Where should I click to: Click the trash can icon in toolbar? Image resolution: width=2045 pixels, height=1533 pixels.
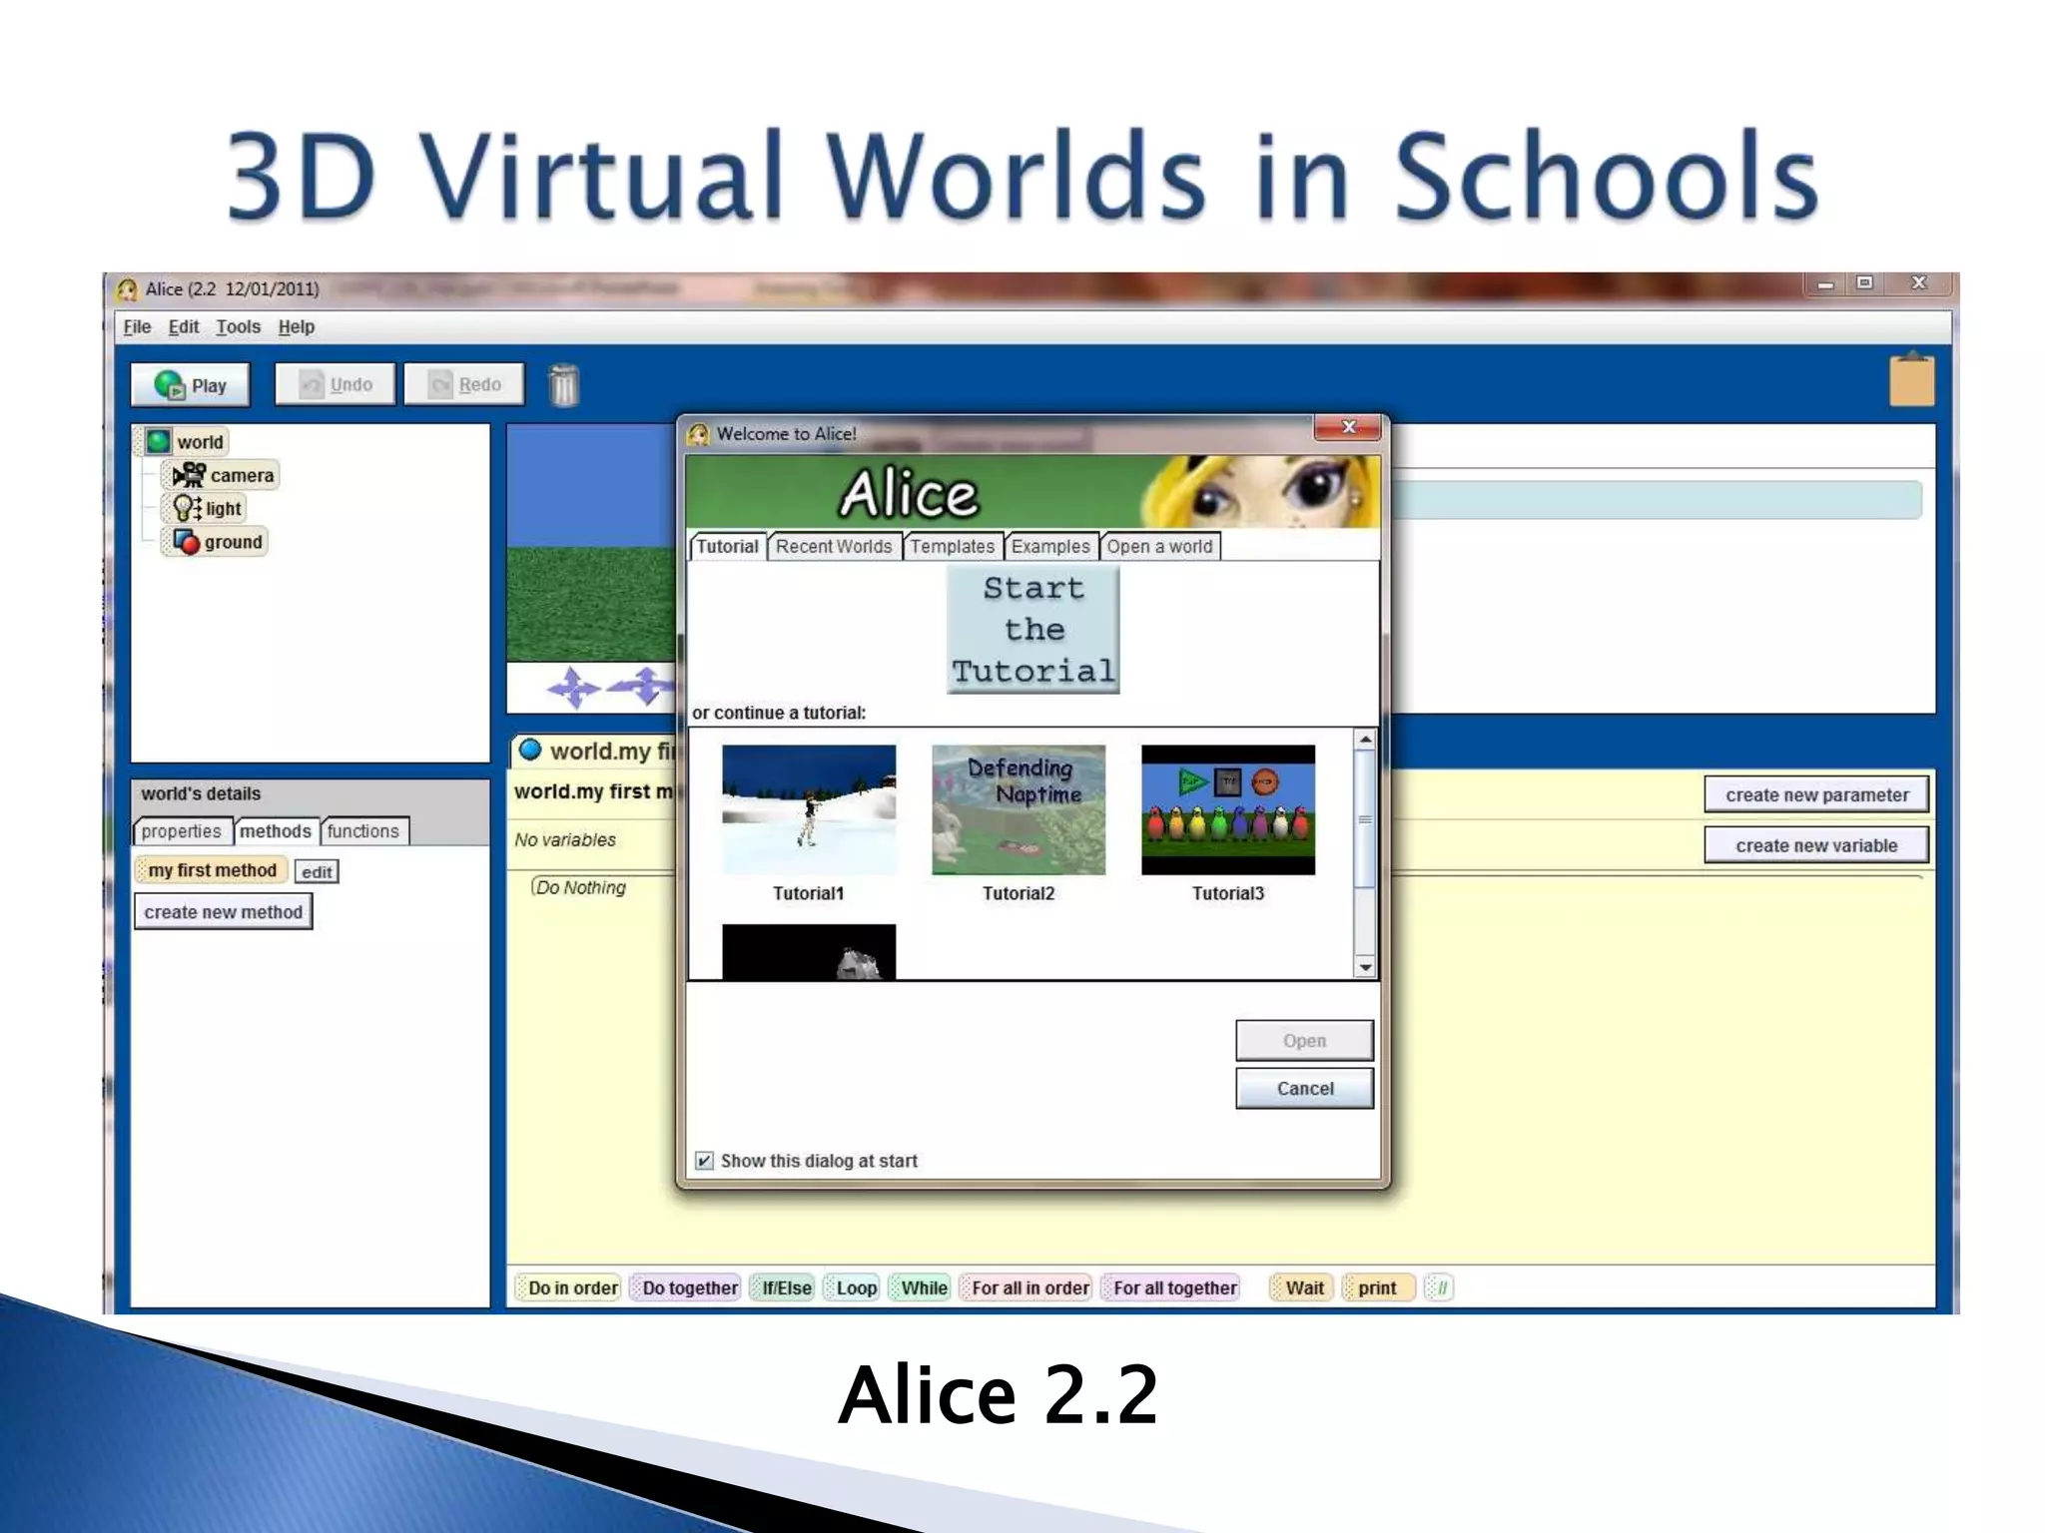tap(564, 385)
